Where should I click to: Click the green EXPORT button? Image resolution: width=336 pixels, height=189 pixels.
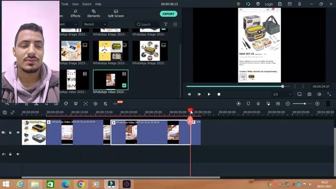(x=169, y=14)
